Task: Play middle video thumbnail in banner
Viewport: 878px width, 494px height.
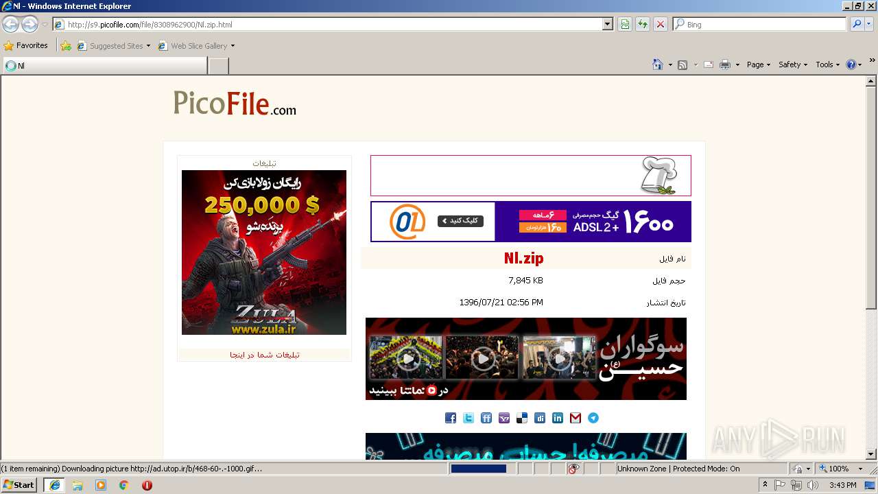Action: pyautogui.click(x=482, y=357)
